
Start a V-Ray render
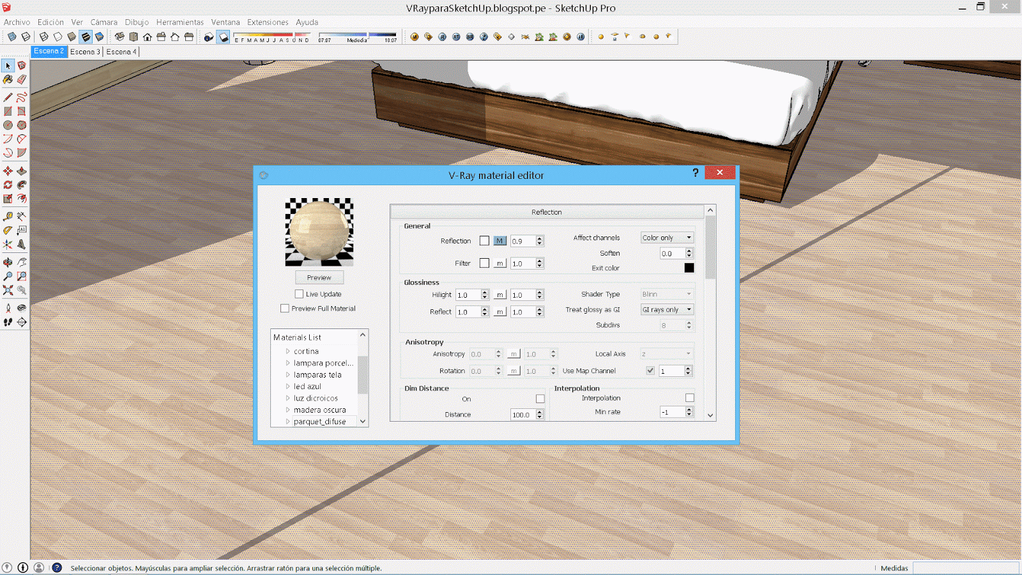pos(442,36)
